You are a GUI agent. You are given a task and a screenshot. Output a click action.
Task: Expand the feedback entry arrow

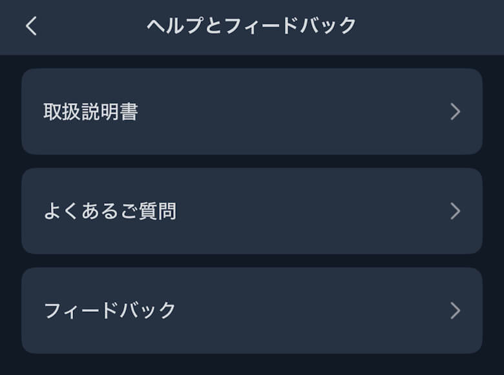(x=456, y=310)
